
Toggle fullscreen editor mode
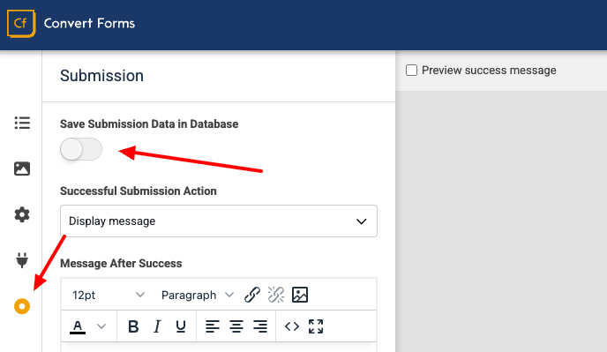(316, 326)
